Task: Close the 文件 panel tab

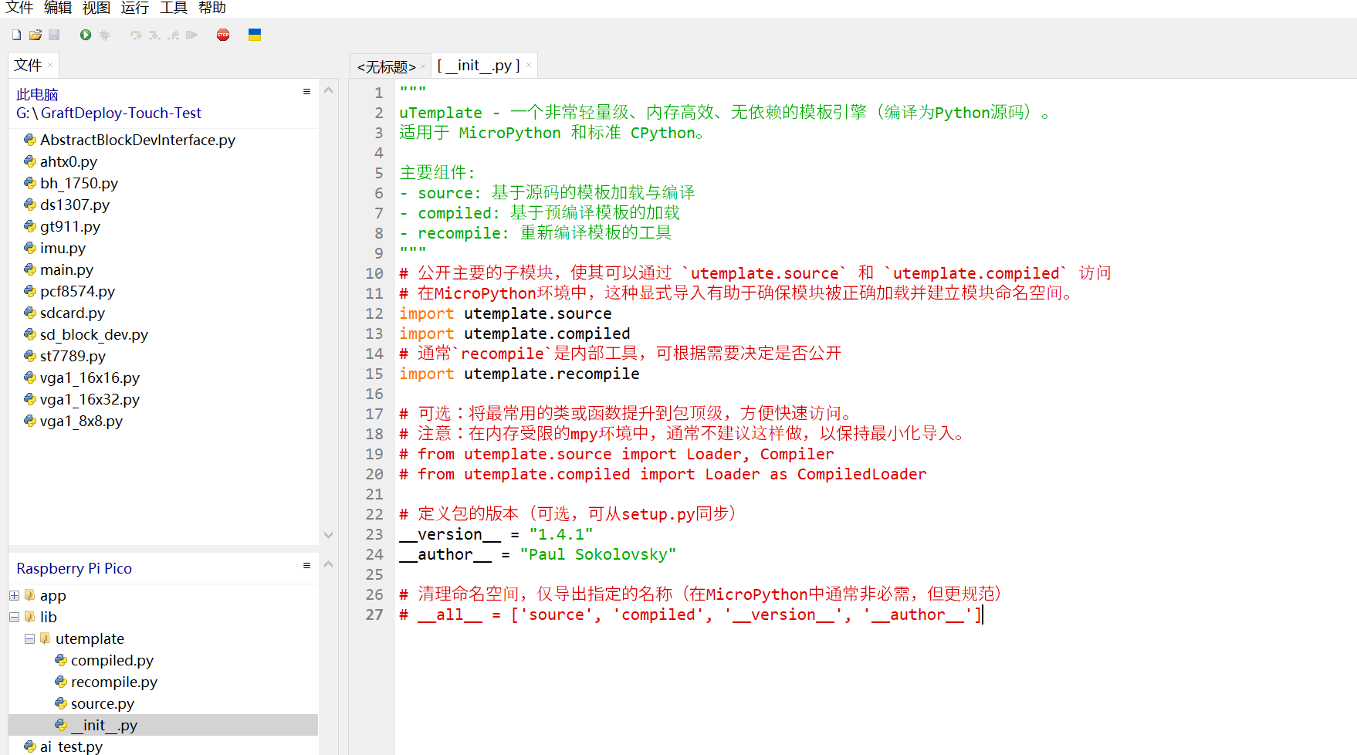Action: (50, 66)
